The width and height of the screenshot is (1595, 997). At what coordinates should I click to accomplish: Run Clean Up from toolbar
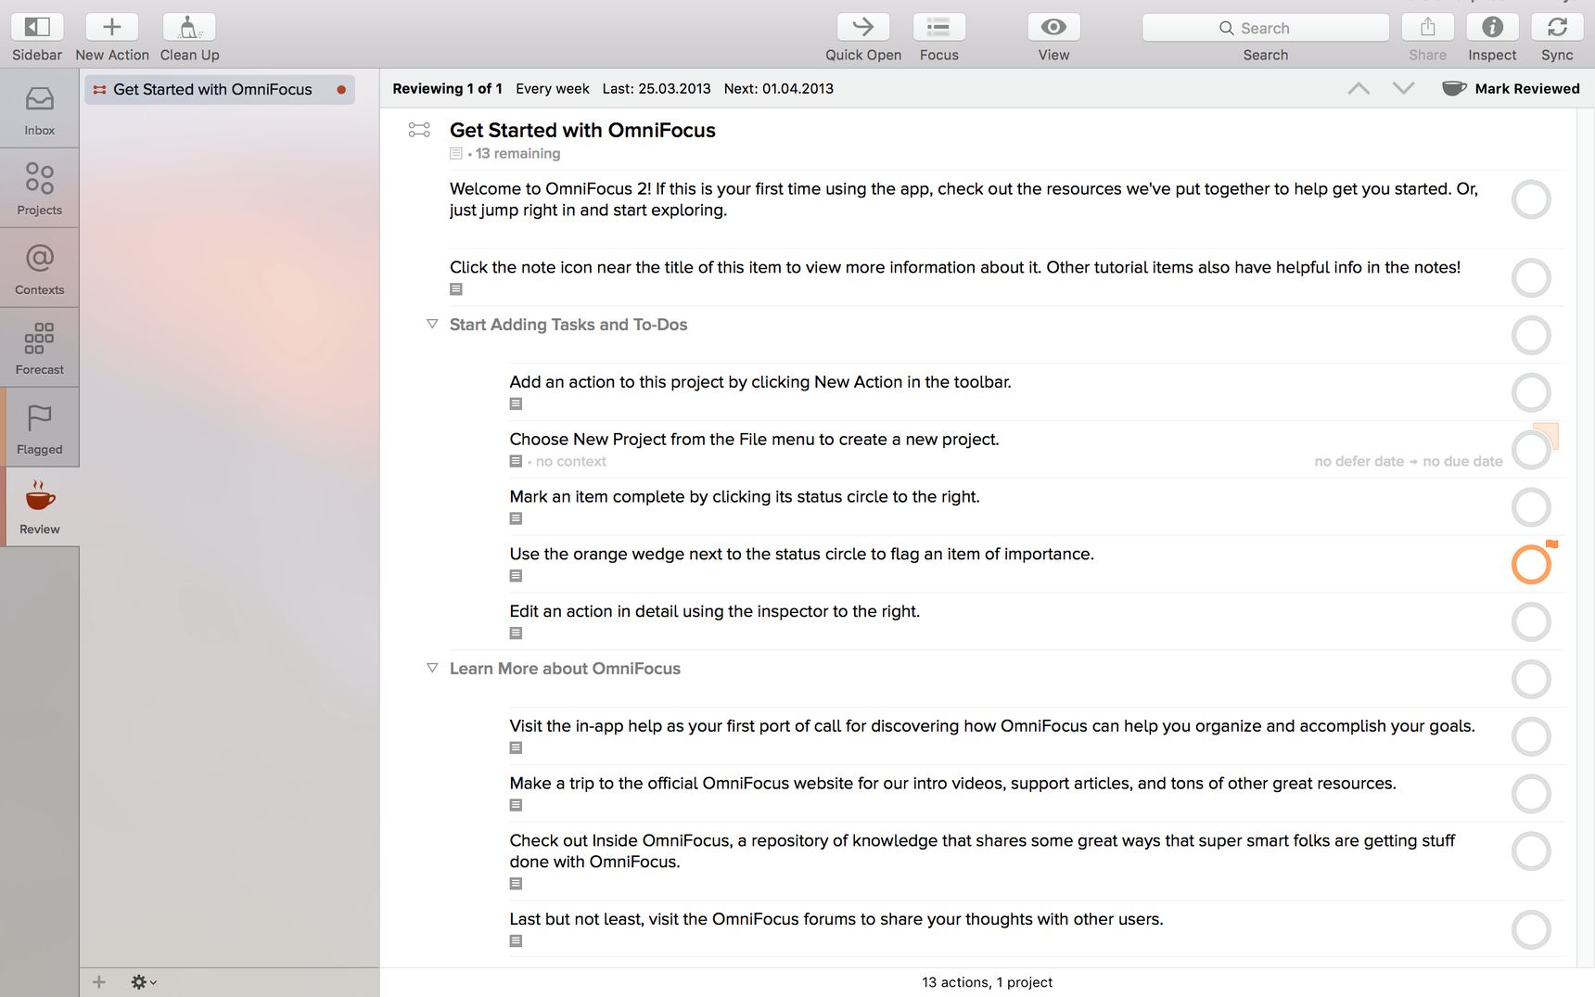(189, 27)
